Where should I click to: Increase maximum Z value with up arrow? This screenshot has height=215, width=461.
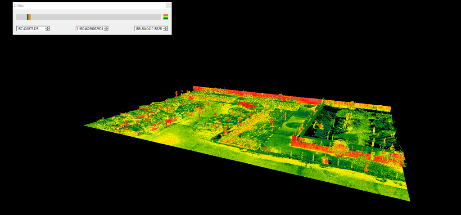166,27
